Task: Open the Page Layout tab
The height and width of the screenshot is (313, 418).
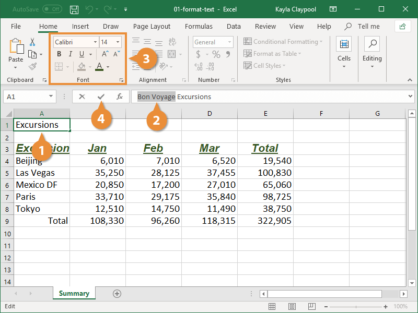Action: [152, 26]
